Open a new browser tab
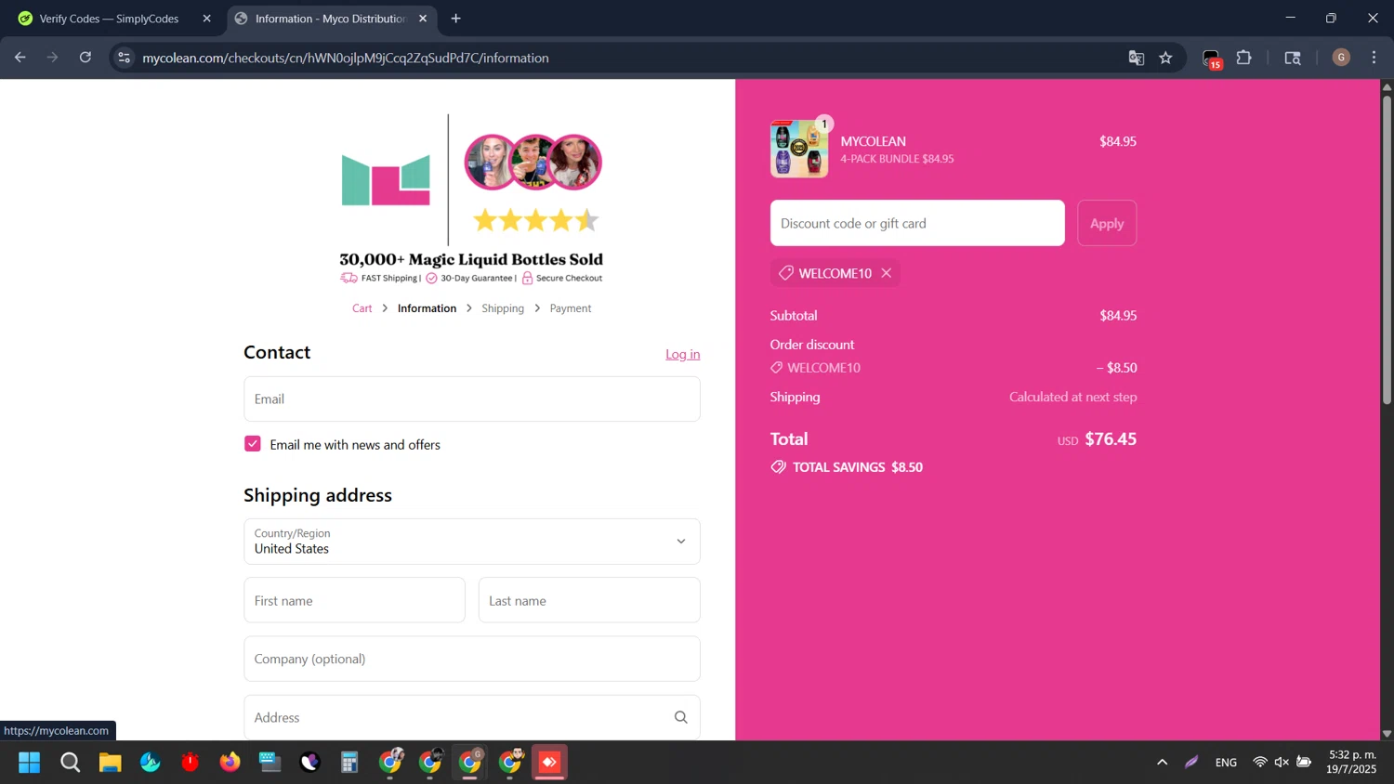 click(455, 19)
